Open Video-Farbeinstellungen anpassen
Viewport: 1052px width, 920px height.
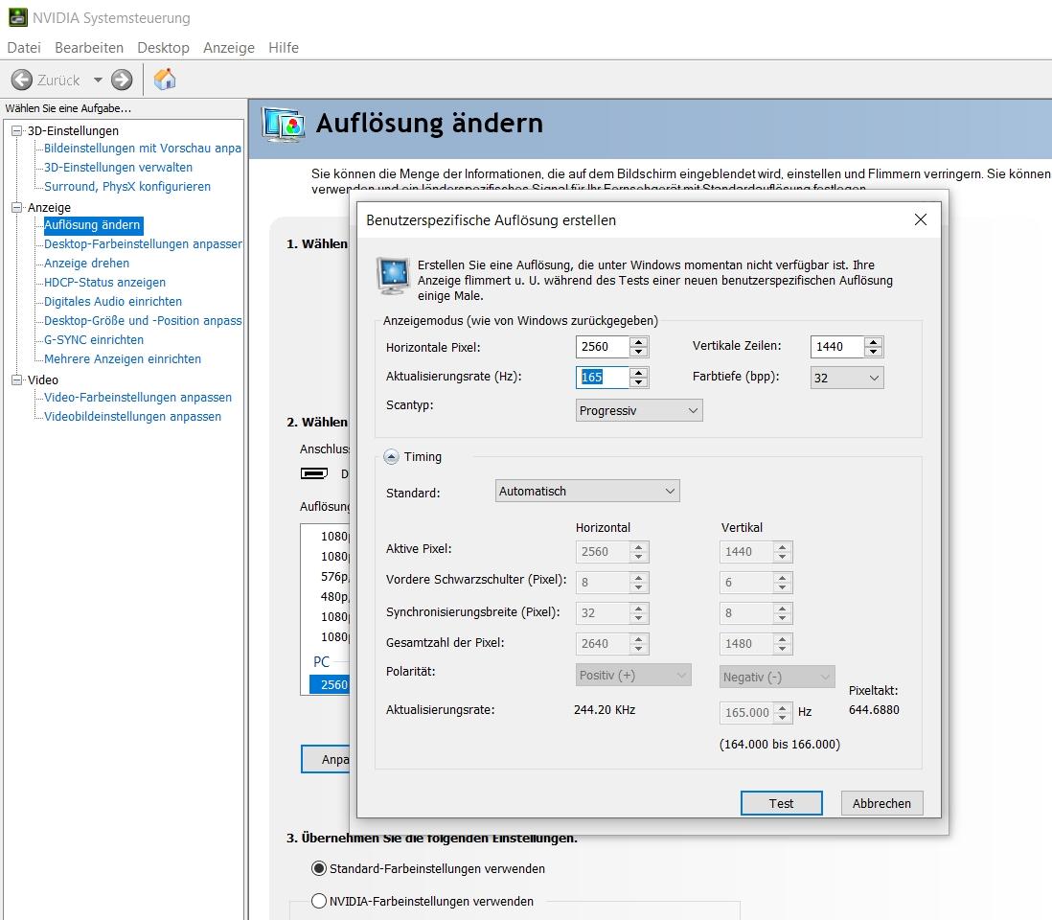coord(138,398)
